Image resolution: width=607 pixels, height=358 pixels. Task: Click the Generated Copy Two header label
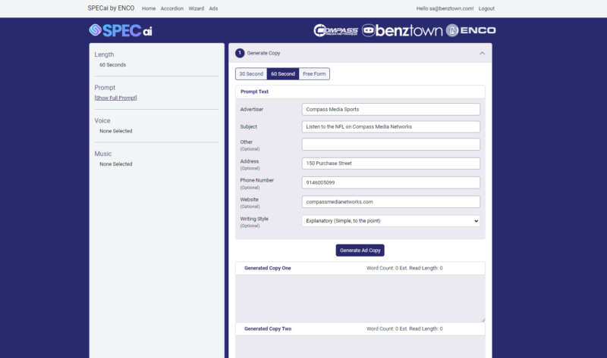268,328
